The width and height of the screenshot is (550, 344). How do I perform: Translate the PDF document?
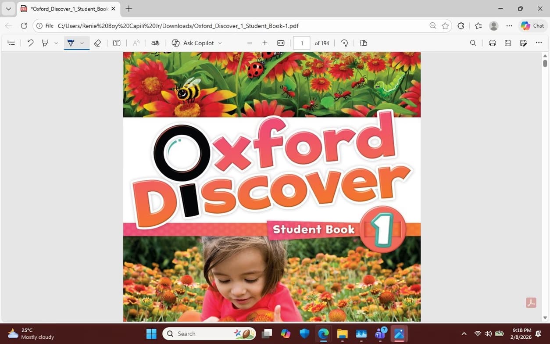[x=155, y=43]
